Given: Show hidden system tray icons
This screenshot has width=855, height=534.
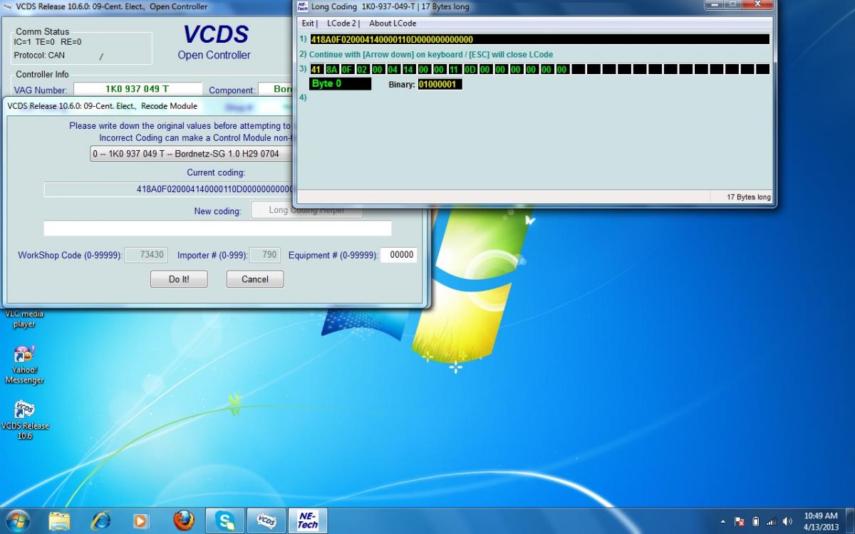Looking at the screenshot, I should pyautogui.click(x=723, y=521).
